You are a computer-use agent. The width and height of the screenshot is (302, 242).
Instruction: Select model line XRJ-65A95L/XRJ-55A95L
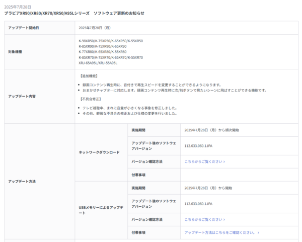pos(98,63)
